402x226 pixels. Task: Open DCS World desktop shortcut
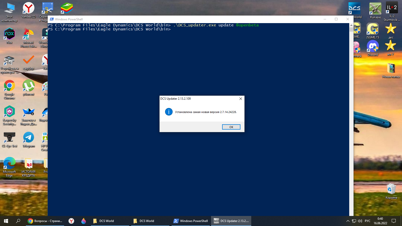[355, 11]
